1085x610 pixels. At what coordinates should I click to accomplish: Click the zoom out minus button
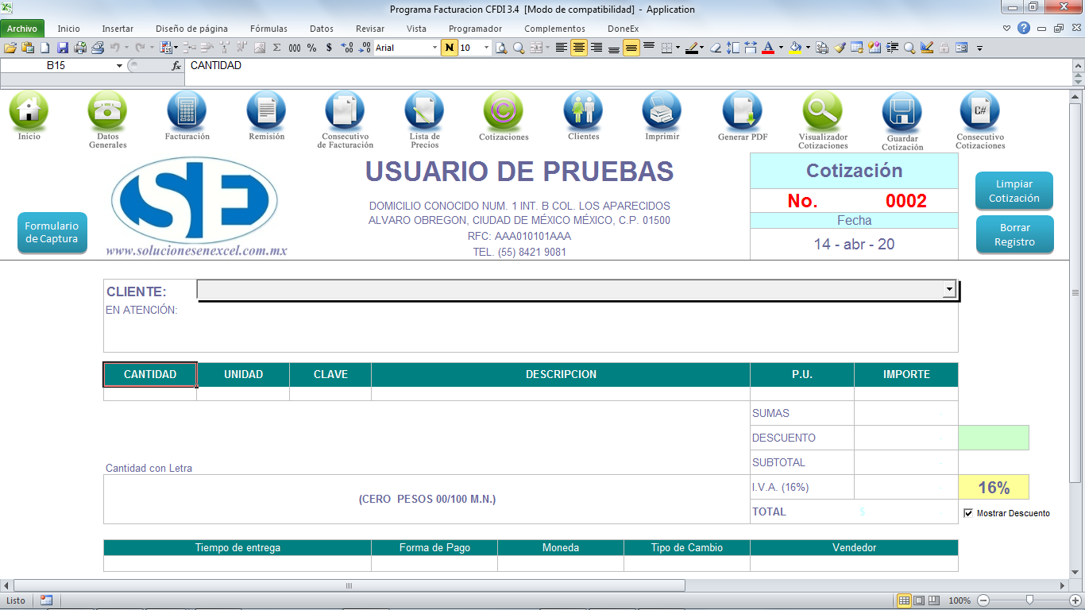983,600
